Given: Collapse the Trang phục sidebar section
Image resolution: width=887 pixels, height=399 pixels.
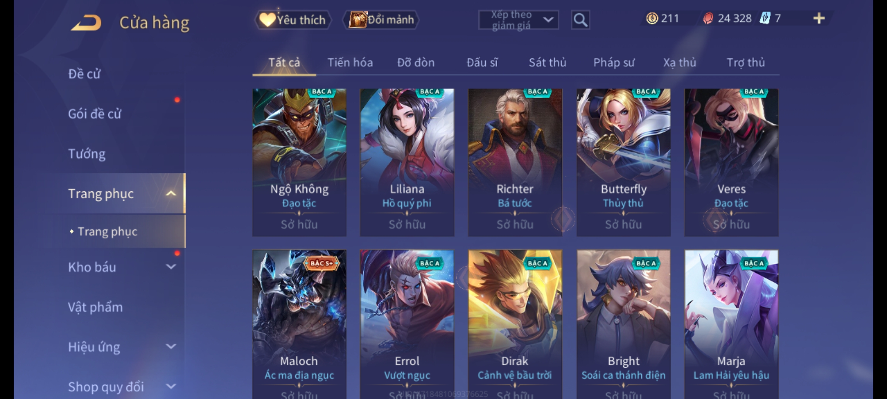Looking at the screenshot, I should coord(171,194).
